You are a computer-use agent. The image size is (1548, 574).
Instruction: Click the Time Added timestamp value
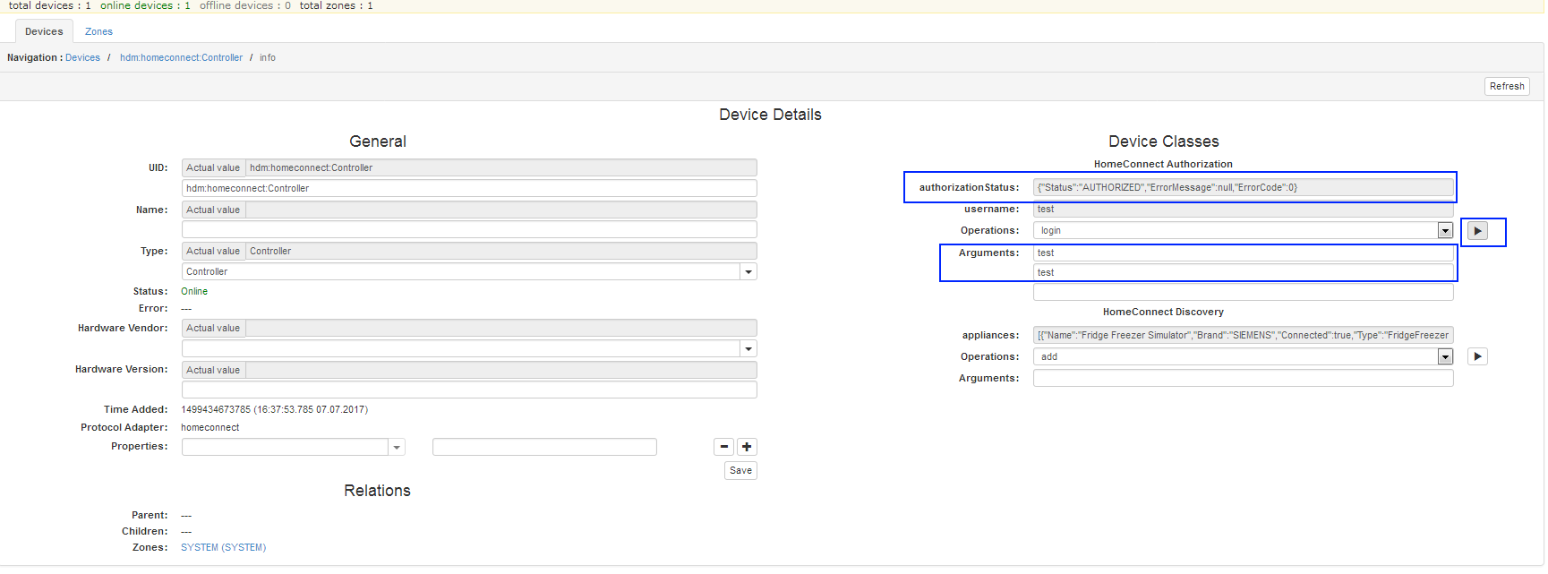click(274, 409)
